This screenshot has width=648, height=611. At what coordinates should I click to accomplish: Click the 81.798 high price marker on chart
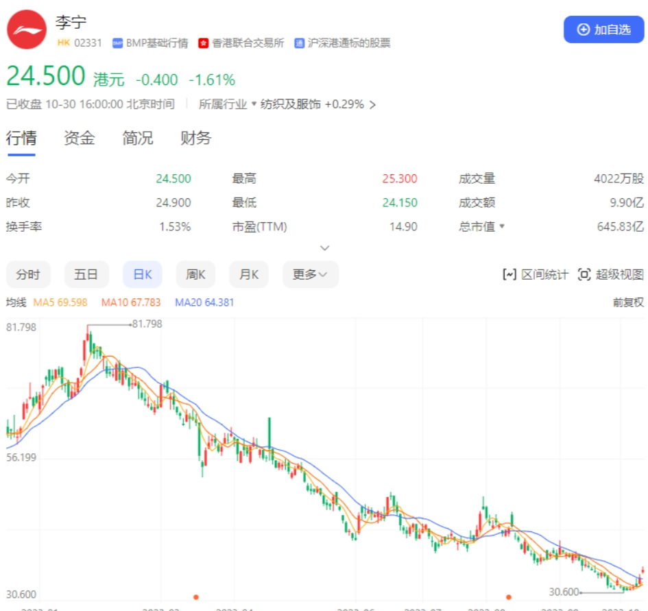click(147, 324)
